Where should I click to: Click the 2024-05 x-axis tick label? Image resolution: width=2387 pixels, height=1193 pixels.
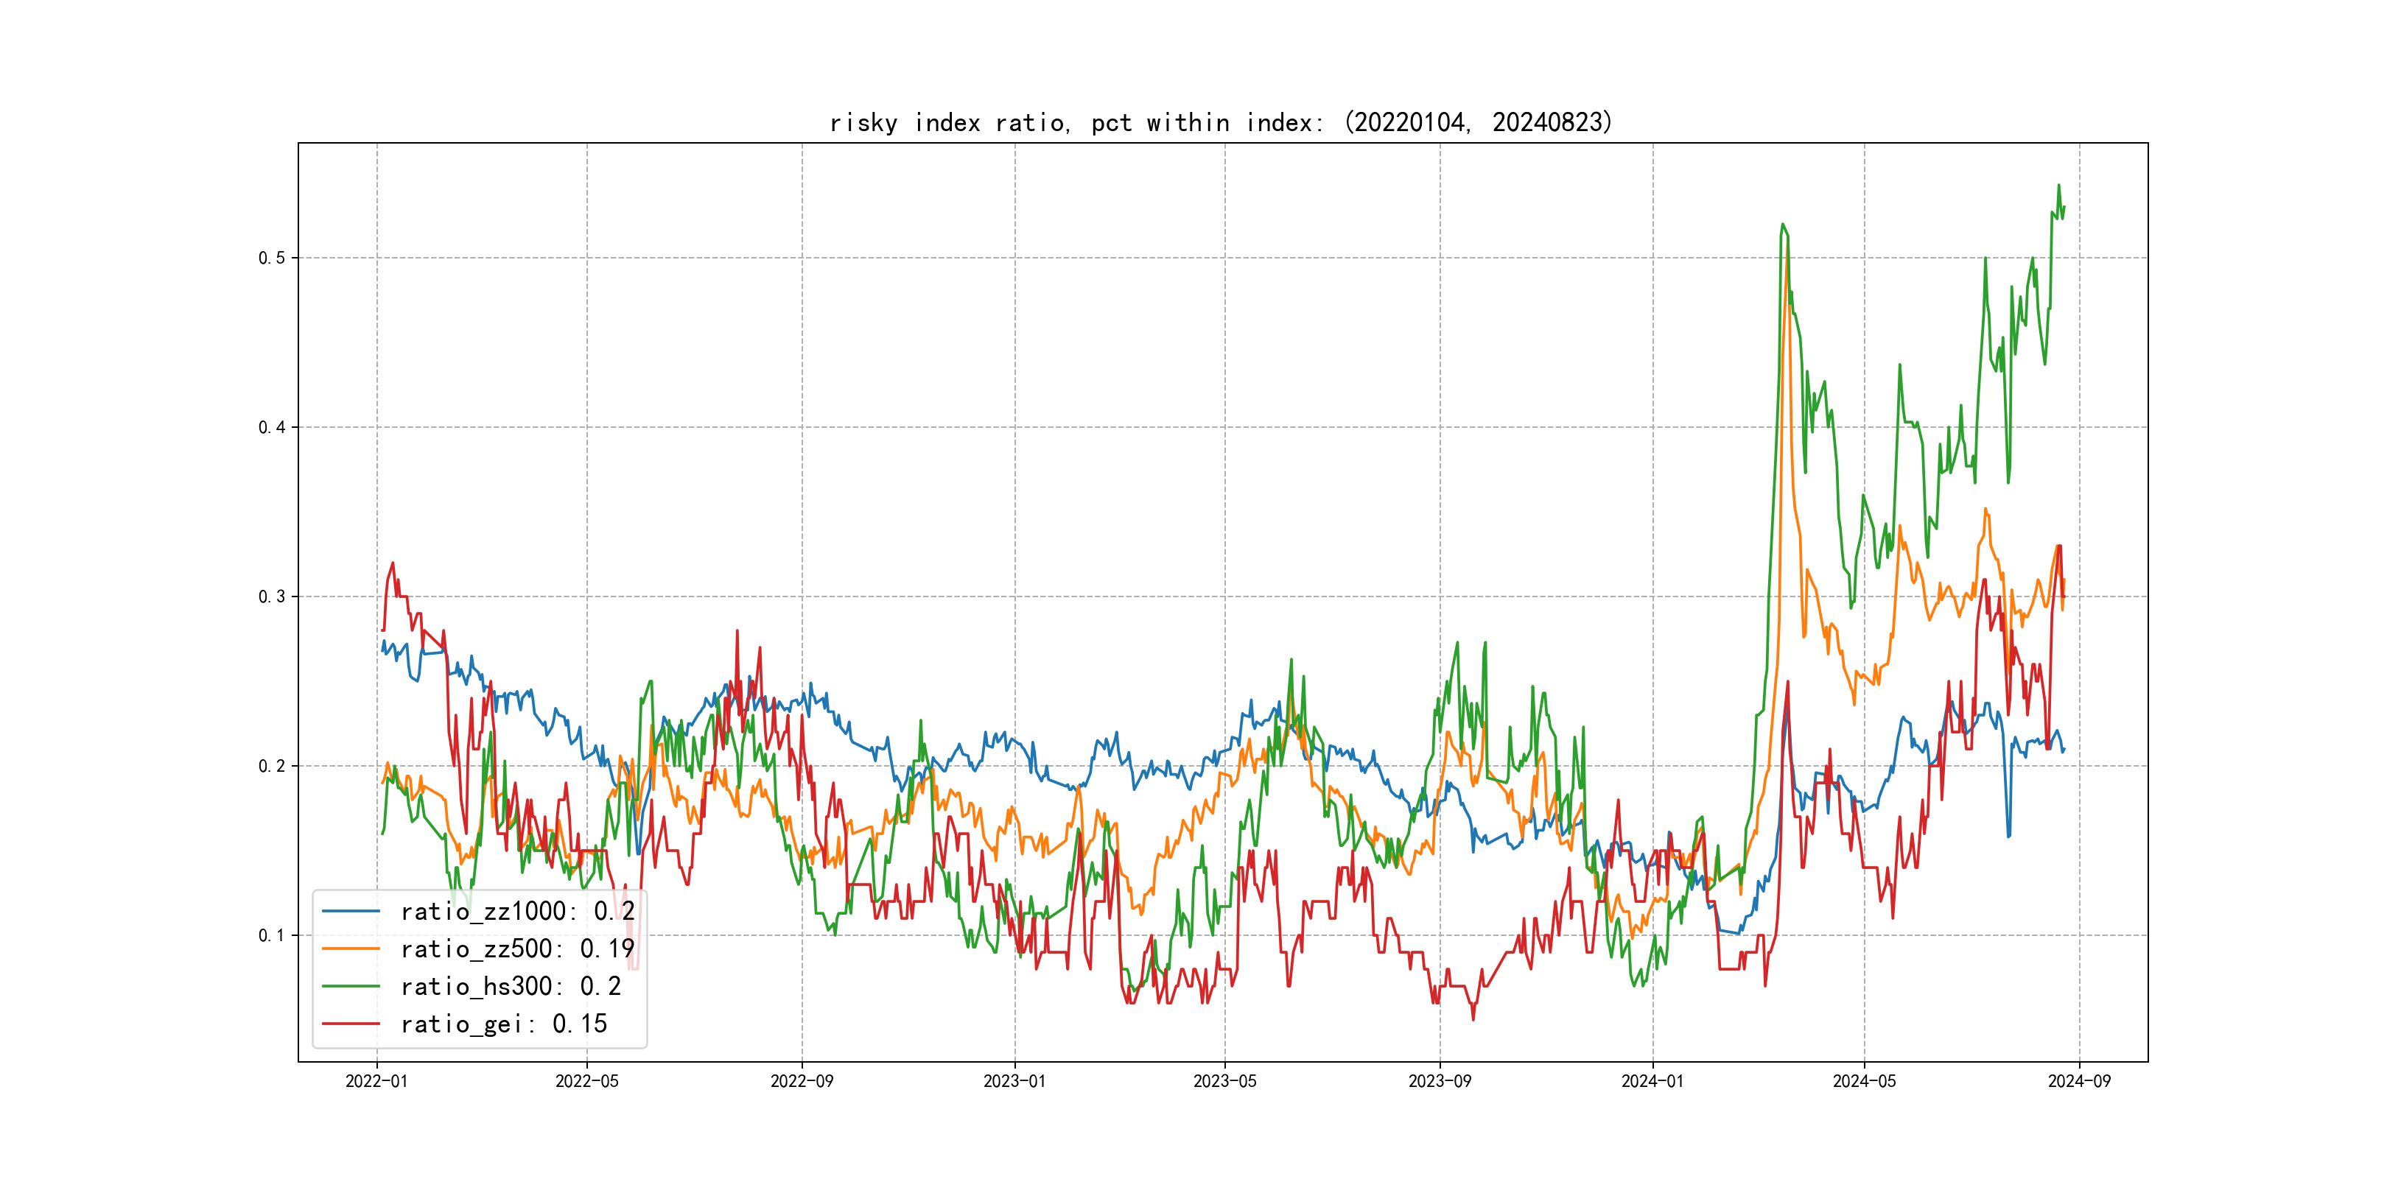(1865, 1081)
